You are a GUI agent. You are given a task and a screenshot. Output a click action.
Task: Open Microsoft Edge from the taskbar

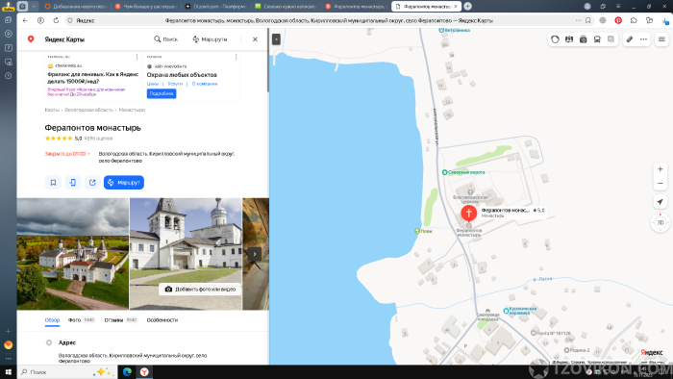click(x=127, y=372)
